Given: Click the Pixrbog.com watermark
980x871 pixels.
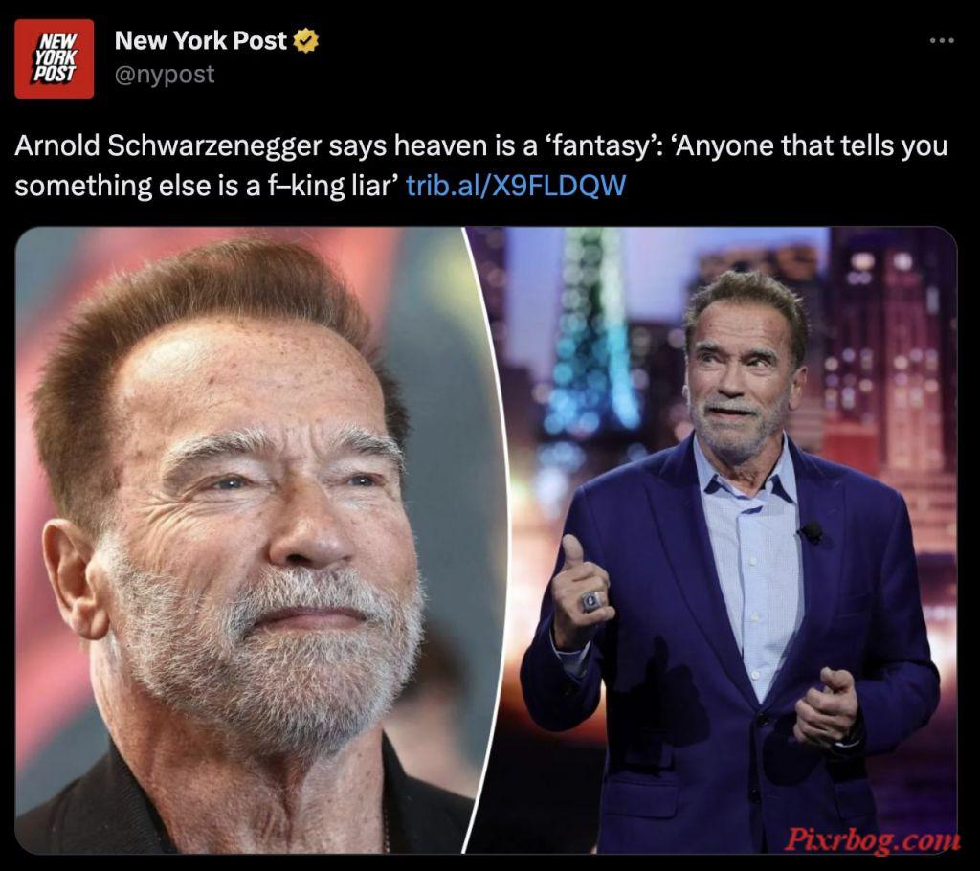Looking at the screenshot, I should (x=871, y=838).
